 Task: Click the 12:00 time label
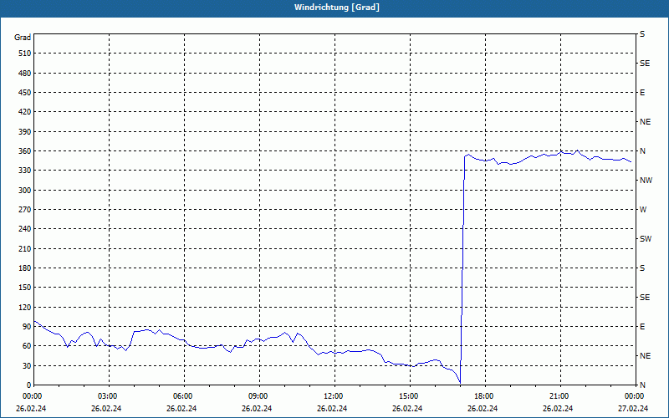[x=334, y=396]
